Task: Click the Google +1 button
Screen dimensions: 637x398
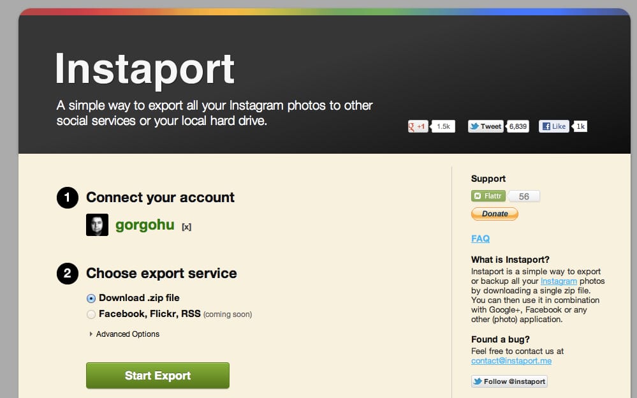Action: tap(418, 126)
